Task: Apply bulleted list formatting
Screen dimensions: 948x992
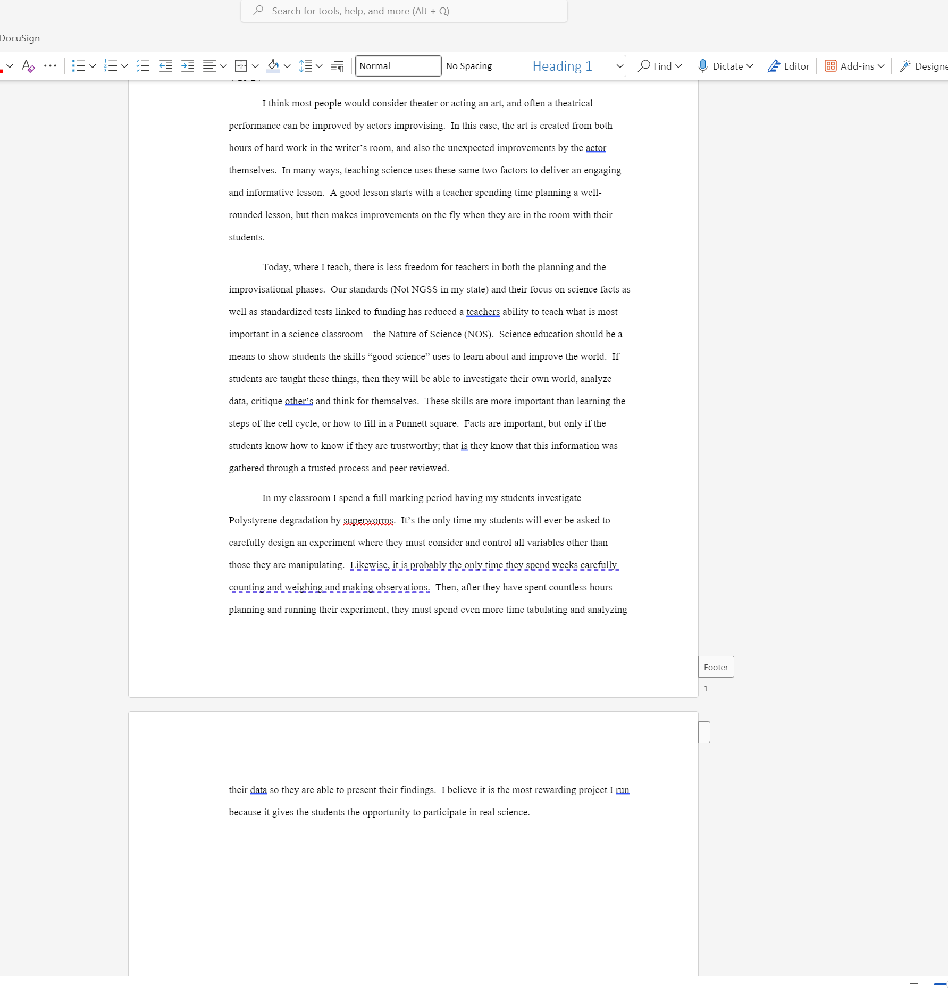Action: pyautogui.click(x=78, y=66)
